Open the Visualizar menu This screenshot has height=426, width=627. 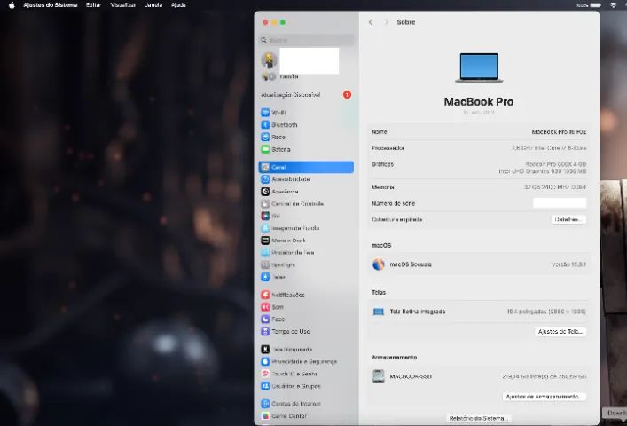pyautogui.click(x=123, y=5)
